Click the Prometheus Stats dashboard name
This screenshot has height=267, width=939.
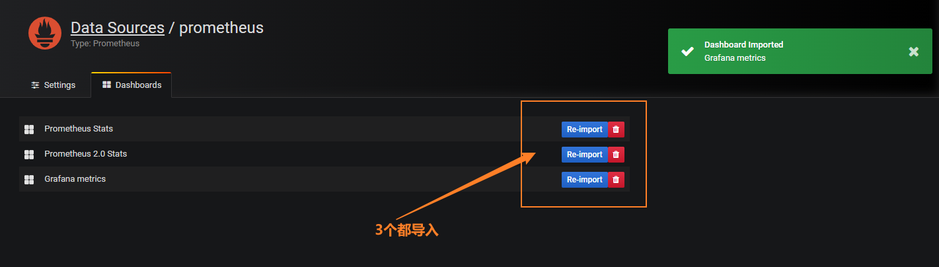[79, 129]
